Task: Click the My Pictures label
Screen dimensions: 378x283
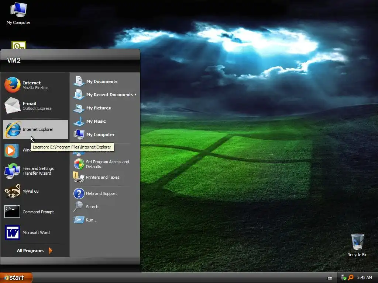Action: [98, 108]
